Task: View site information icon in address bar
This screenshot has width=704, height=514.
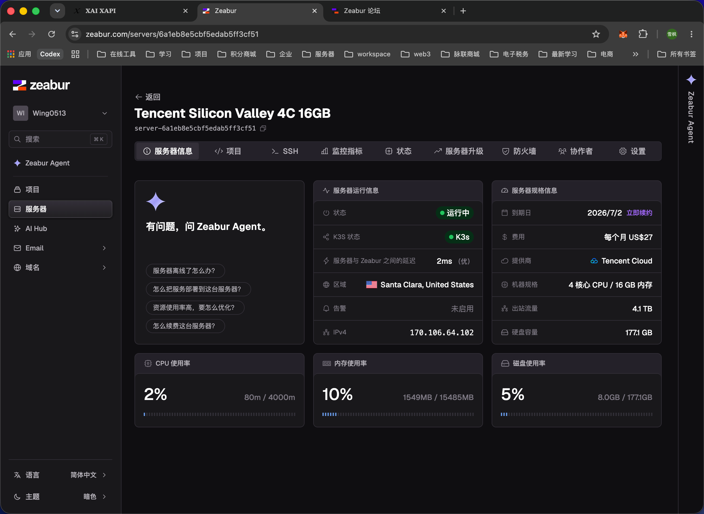Action: click(x=75, y=34)
